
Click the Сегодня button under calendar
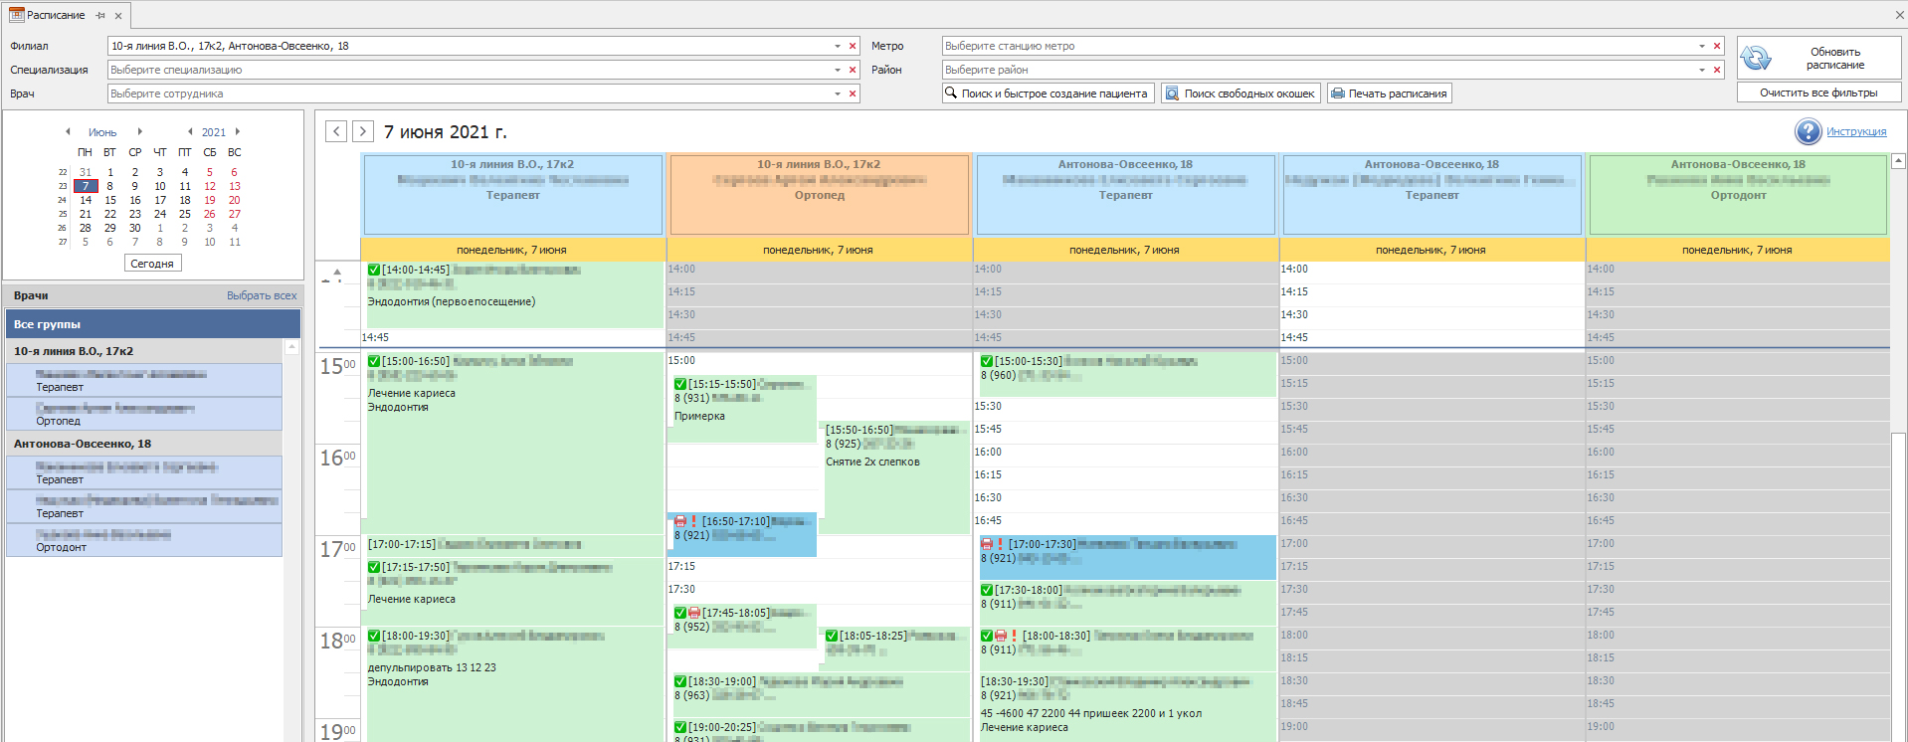(x=152, y=264)
